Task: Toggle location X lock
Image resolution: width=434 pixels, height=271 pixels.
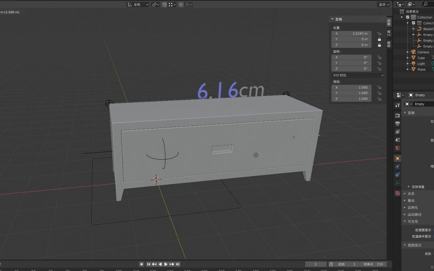Action: 379,33
